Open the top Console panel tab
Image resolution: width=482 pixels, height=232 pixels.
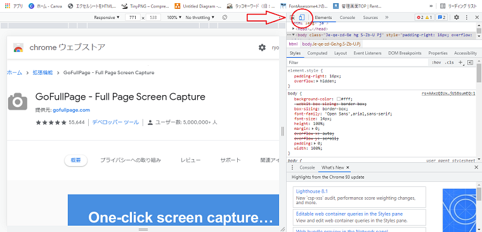pos(348,18)
